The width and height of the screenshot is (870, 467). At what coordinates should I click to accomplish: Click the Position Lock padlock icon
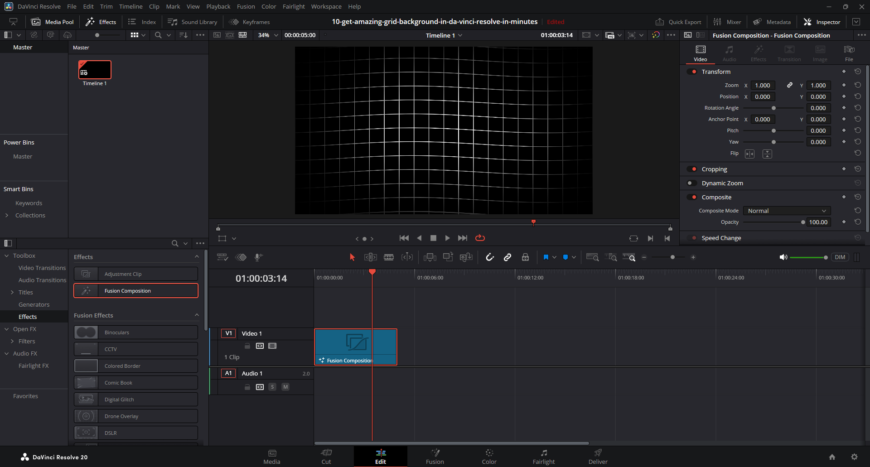pos(525,257)
